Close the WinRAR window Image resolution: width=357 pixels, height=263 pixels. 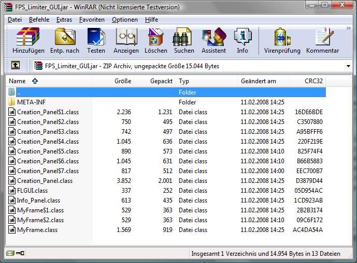(x=342, y=5)
